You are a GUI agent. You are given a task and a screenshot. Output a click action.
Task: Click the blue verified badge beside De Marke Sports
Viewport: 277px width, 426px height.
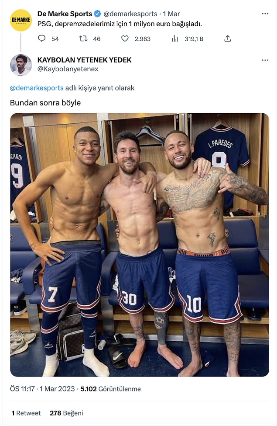[98, 14]
